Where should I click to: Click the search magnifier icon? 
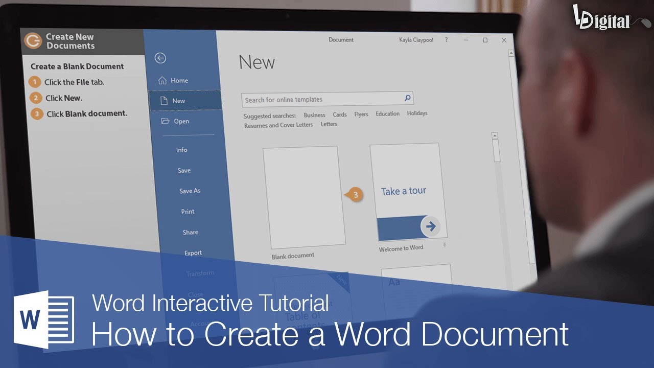[407, 98]
